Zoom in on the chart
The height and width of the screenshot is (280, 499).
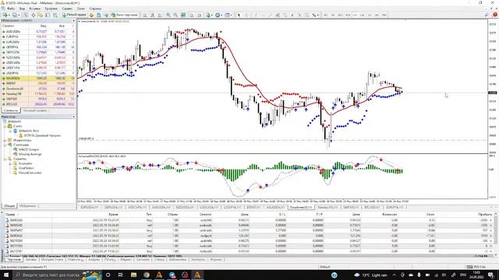tap(168, 15)
